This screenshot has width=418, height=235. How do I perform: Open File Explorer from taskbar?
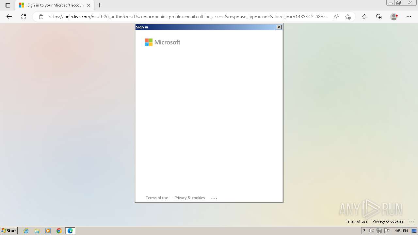[37, 231]
